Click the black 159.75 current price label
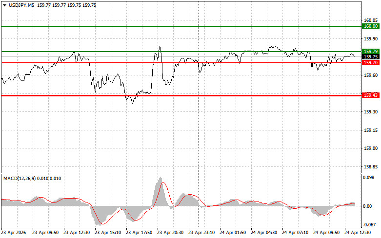The height and width of the screenshot is (238, 381). 371,57
